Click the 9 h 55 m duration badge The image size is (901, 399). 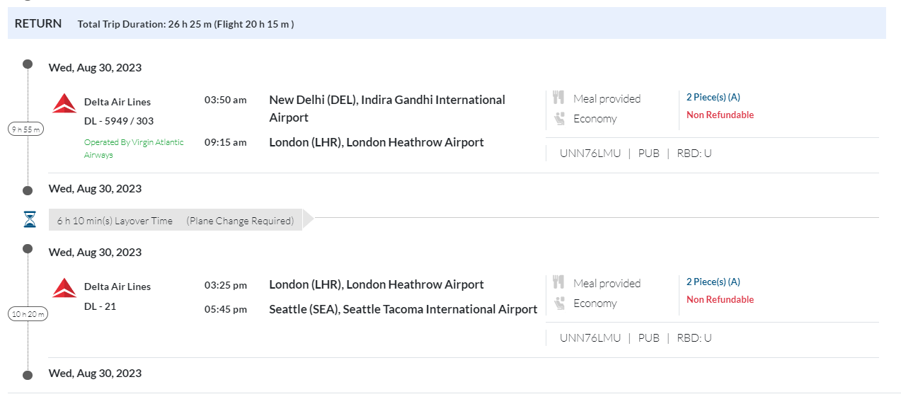coord(28,129)
